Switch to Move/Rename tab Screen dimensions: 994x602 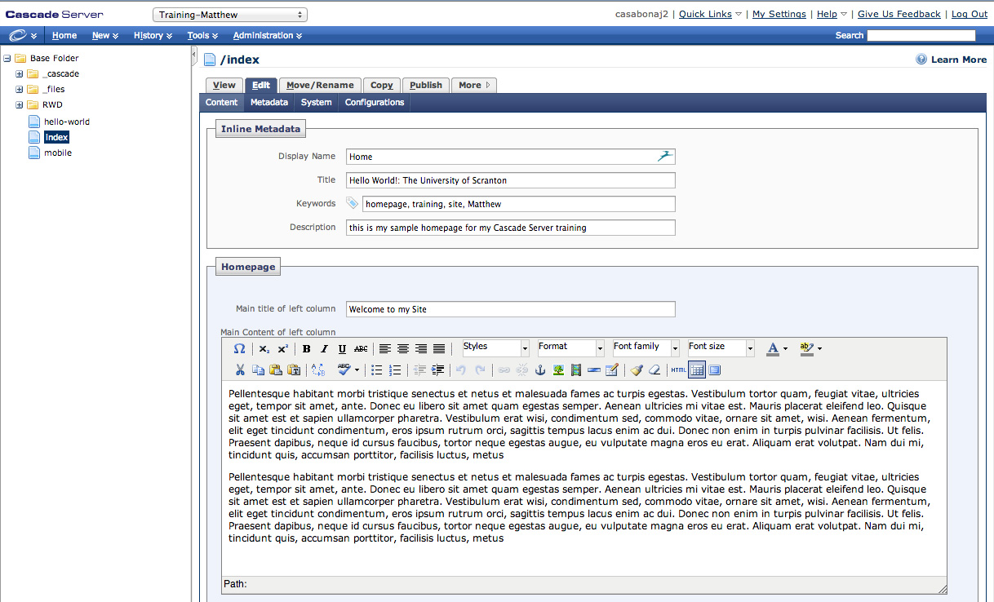point(320,85)
